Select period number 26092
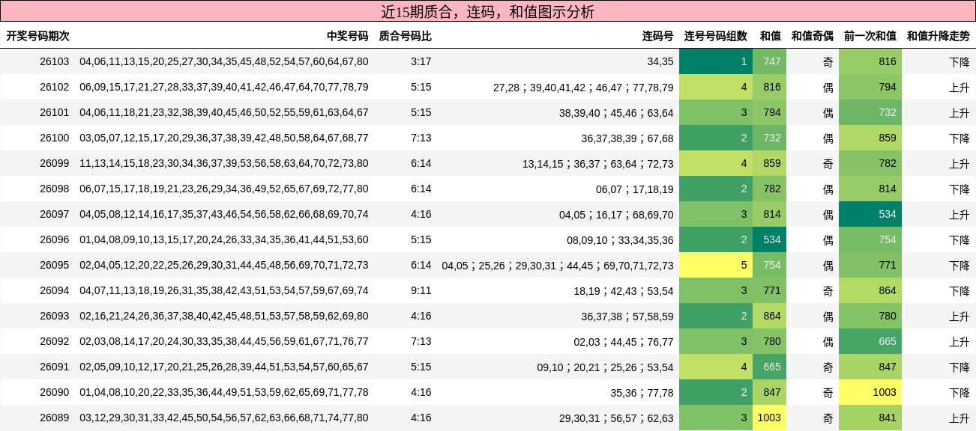The image size is (976, 431). click(54, 341)
